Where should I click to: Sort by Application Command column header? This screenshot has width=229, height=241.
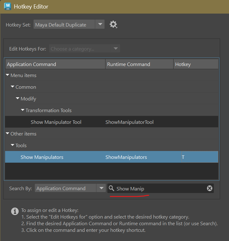click(x=55, y=64)
